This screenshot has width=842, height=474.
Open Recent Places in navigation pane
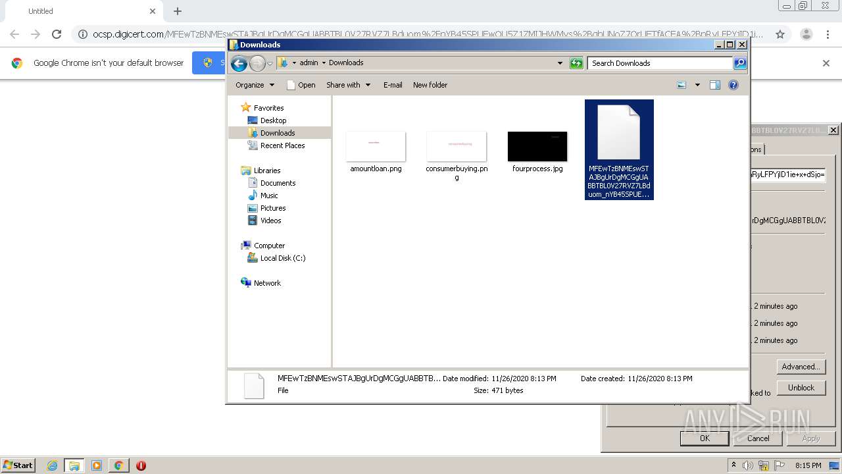point(282,145)
